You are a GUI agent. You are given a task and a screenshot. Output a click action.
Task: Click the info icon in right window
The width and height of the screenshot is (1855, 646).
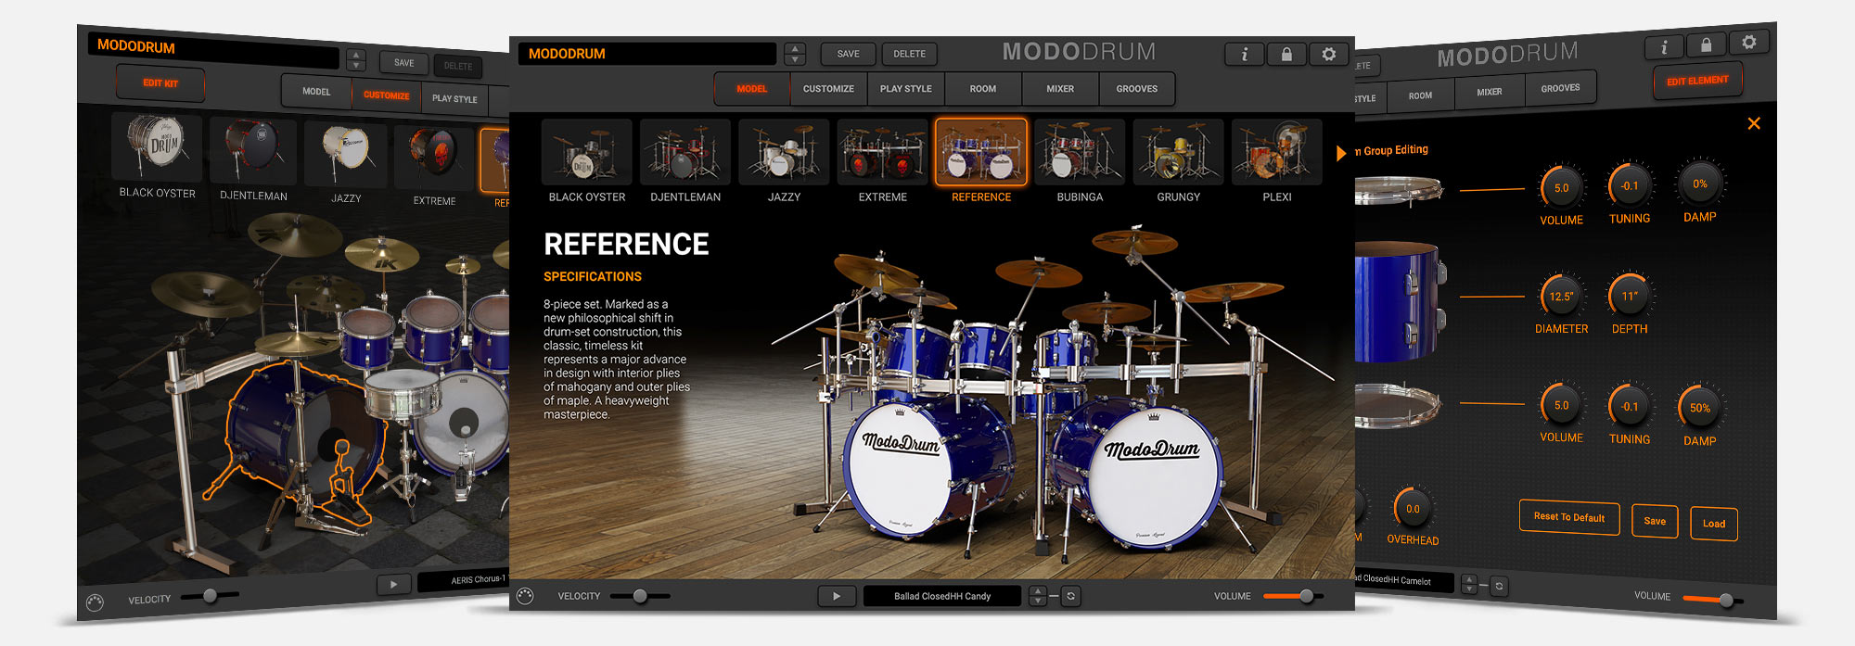(x=1664, y=46)
